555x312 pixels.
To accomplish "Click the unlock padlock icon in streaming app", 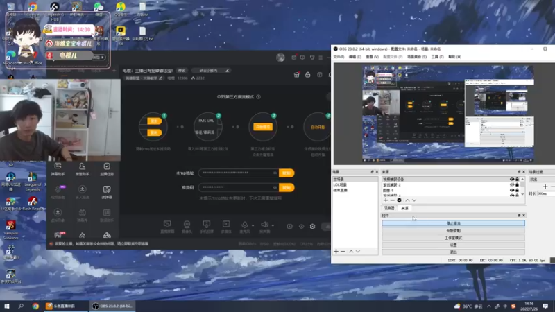I will point(307,75).
